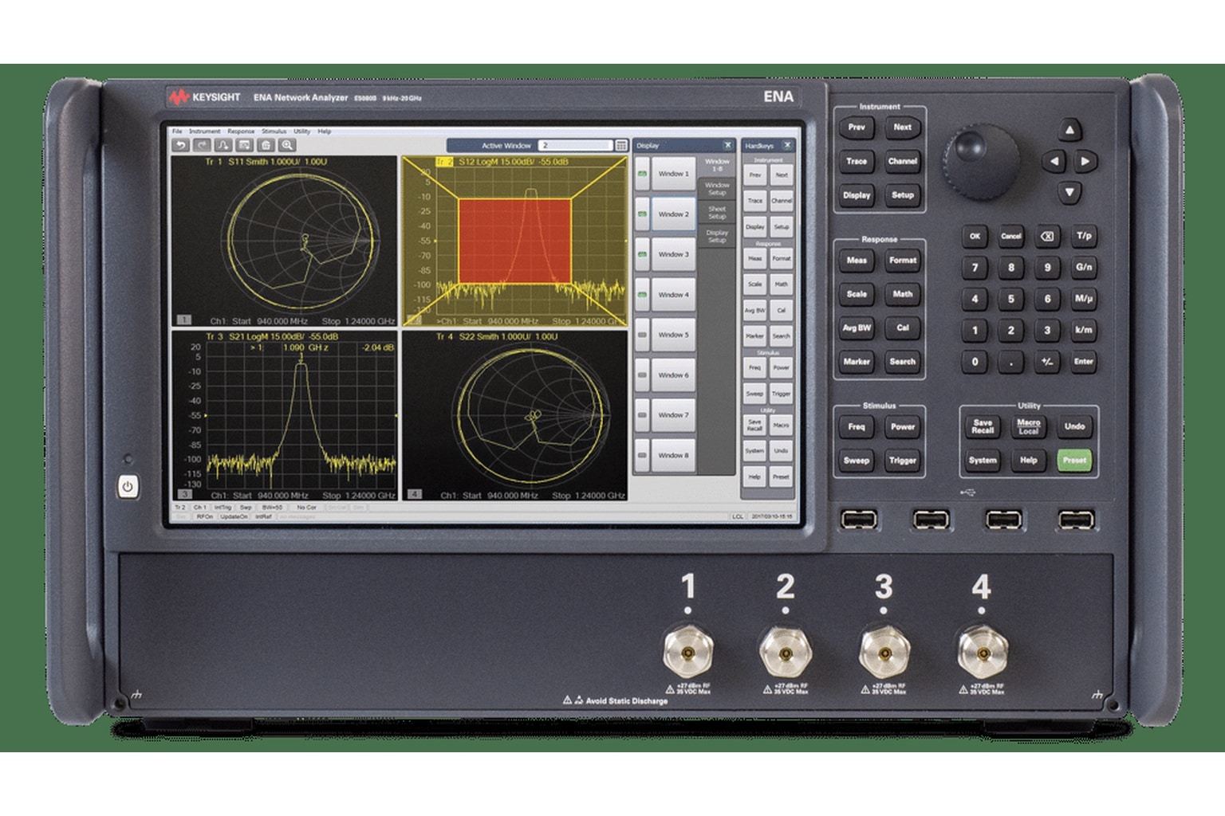Toggle the indicator beside Window 1
Viewport: 1225px width, 816px height.
point(642,173)
